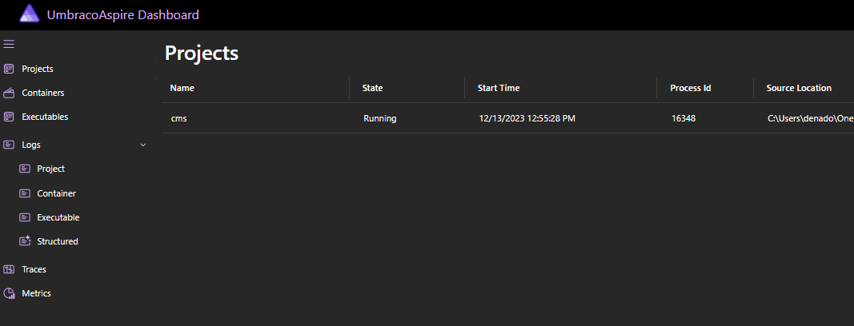Sort by the Start Time column header
The image size is (854, 326).
[499, 88]
